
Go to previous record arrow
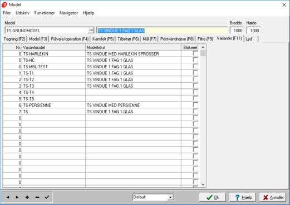click(8, 197)
